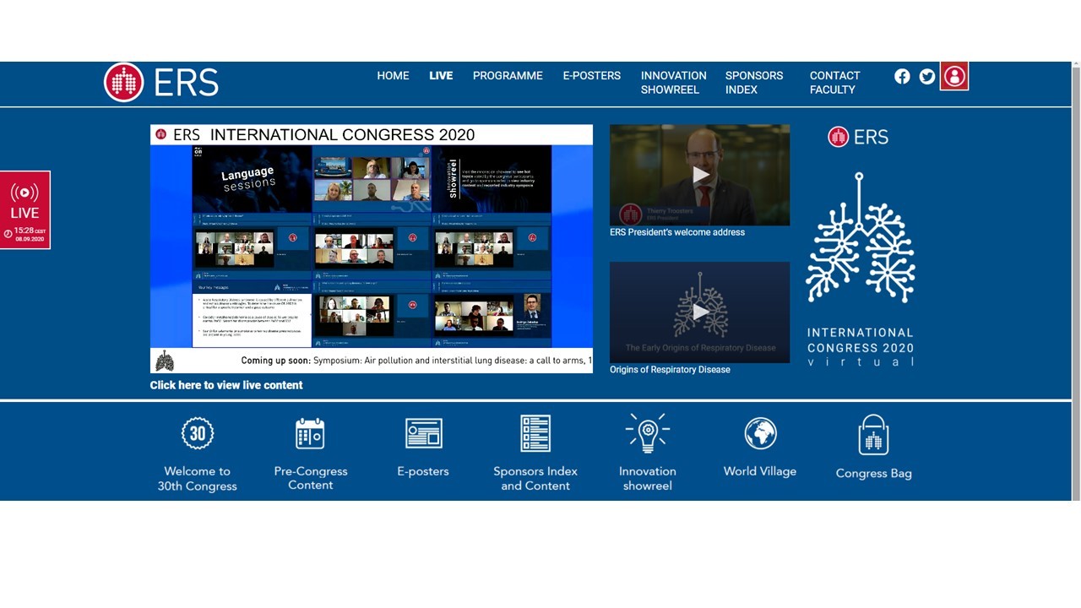Open CONTACT FACULTY menu item
The image size is (1081, 608).
tap(834, 82)
